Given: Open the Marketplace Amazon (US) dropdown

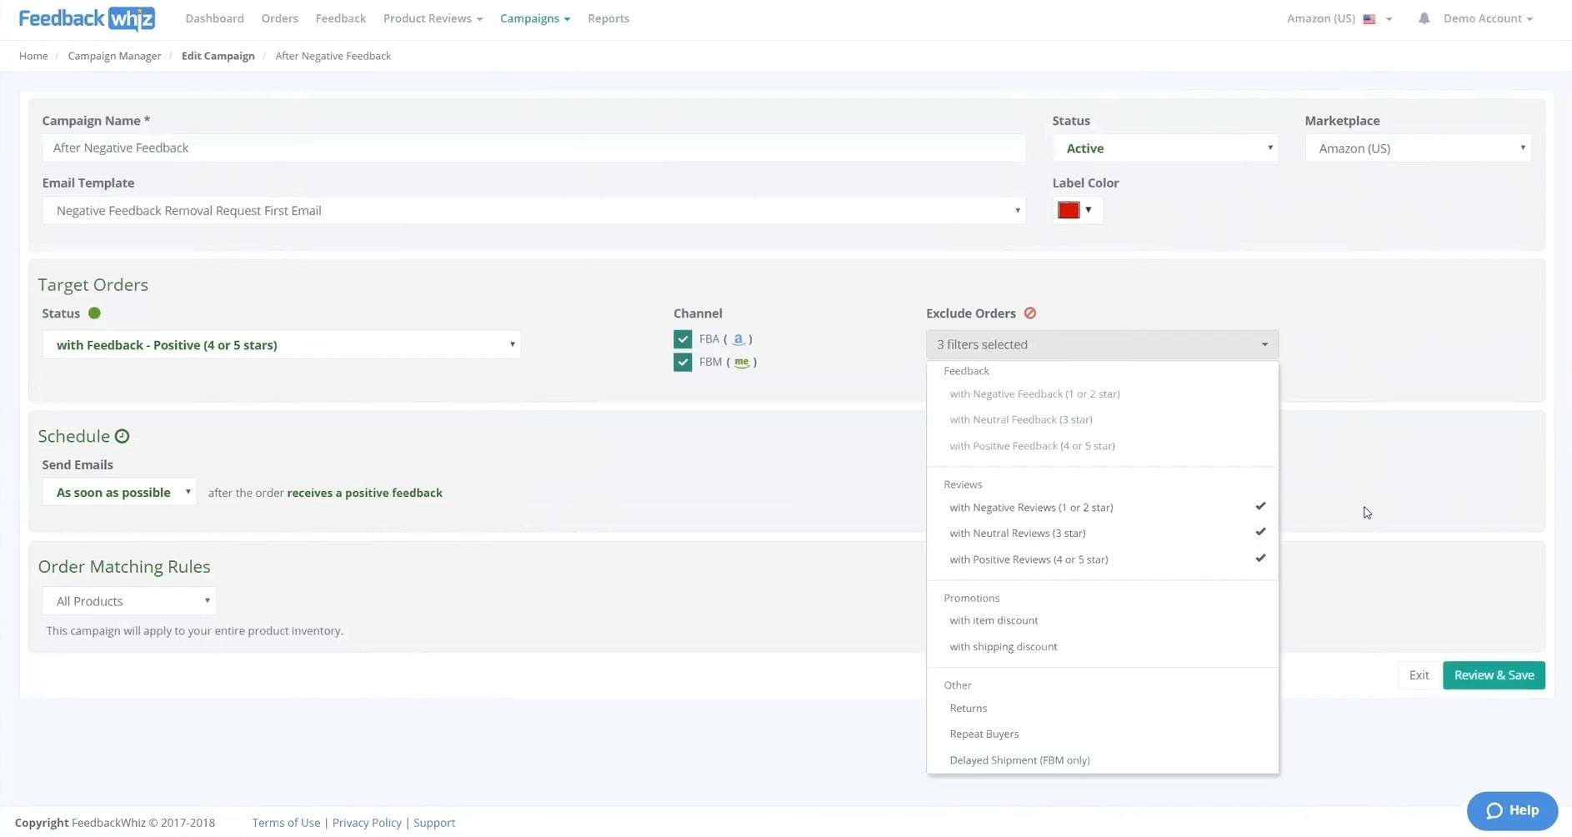Looking at the screenshot, I should click(1417, 148).
